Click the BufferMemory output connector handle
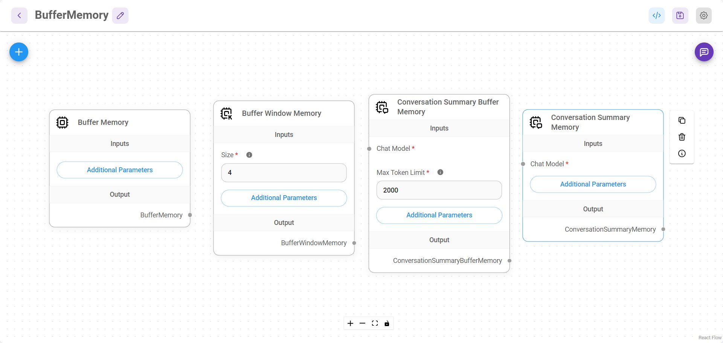 tap(190, 215)
